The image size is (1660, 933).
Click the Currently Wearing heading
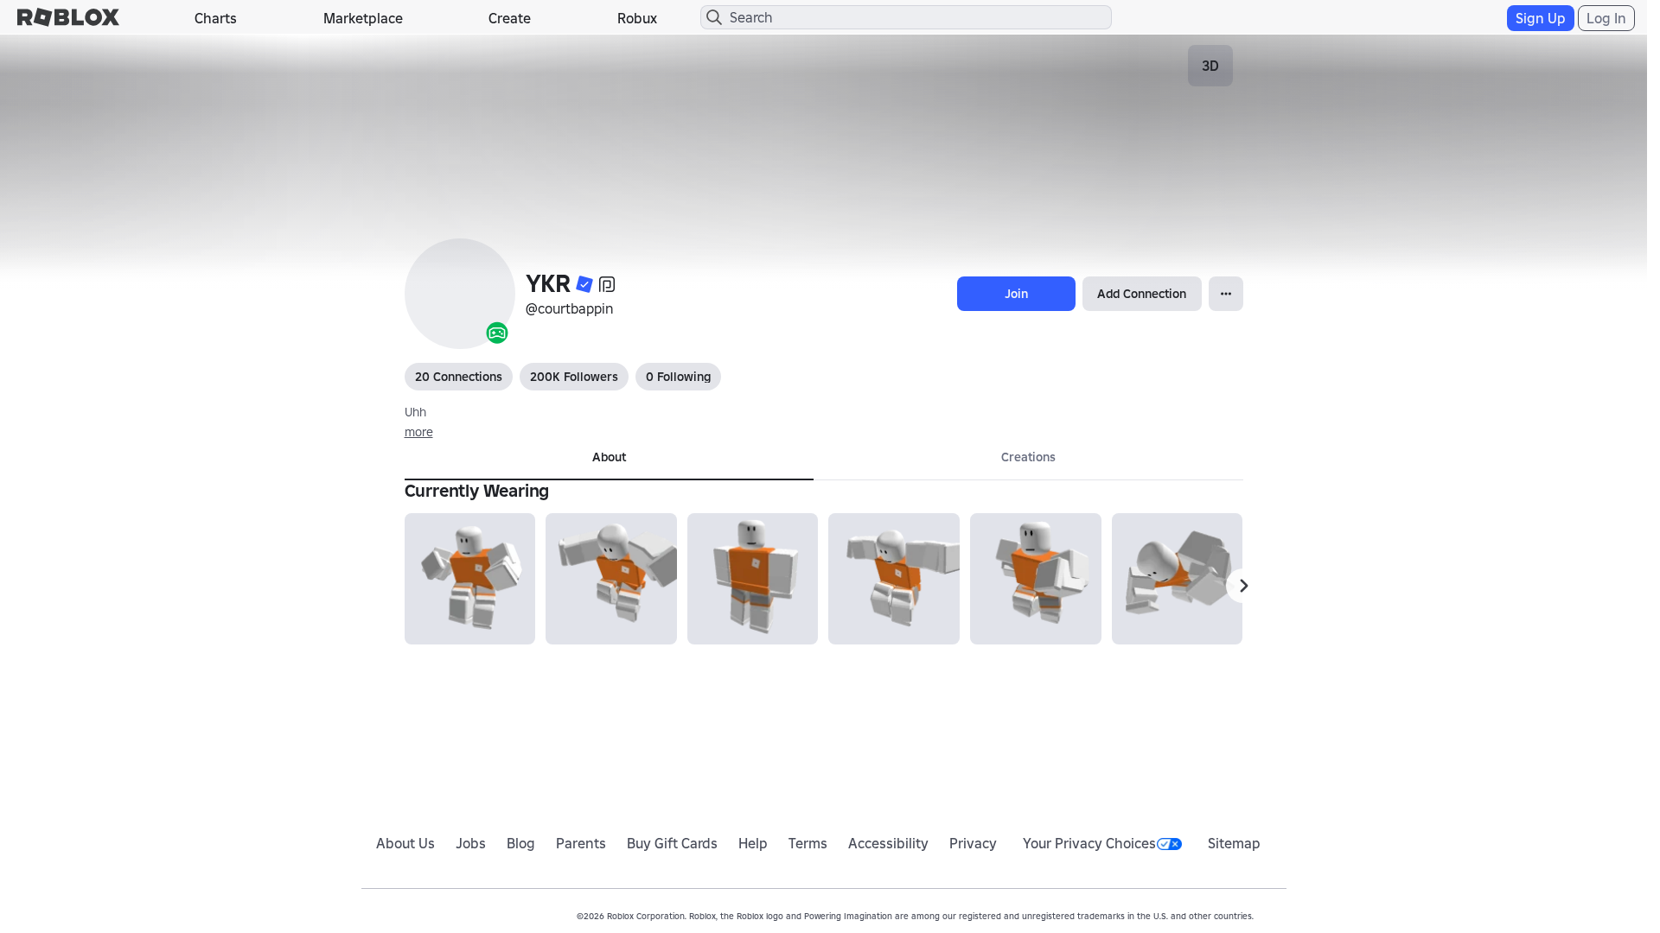tap(476, 492)
